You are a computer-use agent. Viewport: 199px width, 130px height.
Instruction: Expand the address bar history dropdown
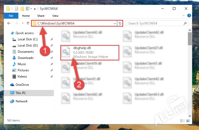coord(115,23)
